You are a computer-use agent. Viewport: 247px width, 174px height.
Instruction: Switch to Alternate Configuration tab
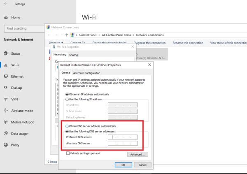click(x=86, y=73)
